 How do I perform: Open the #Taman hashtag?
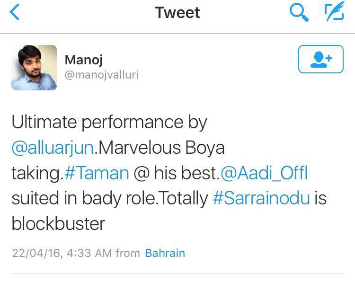pyautogui.click(x=96, y=173)
